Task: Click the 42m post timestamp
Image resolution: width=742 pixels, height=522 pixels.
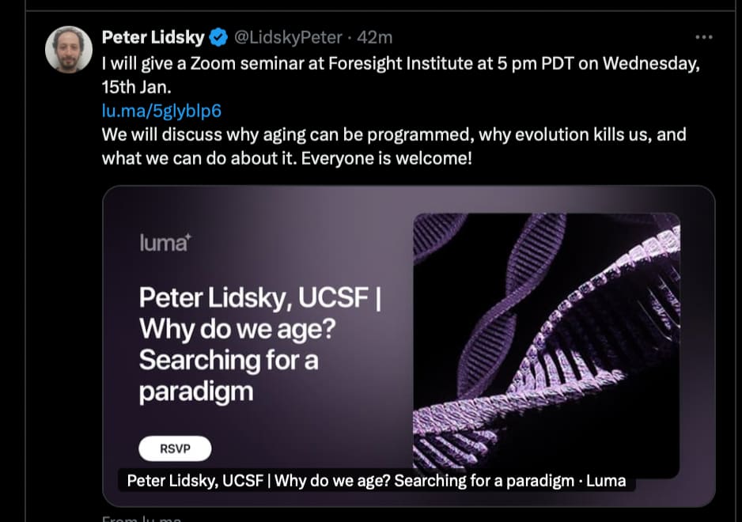Action: [x=375, y=37]
